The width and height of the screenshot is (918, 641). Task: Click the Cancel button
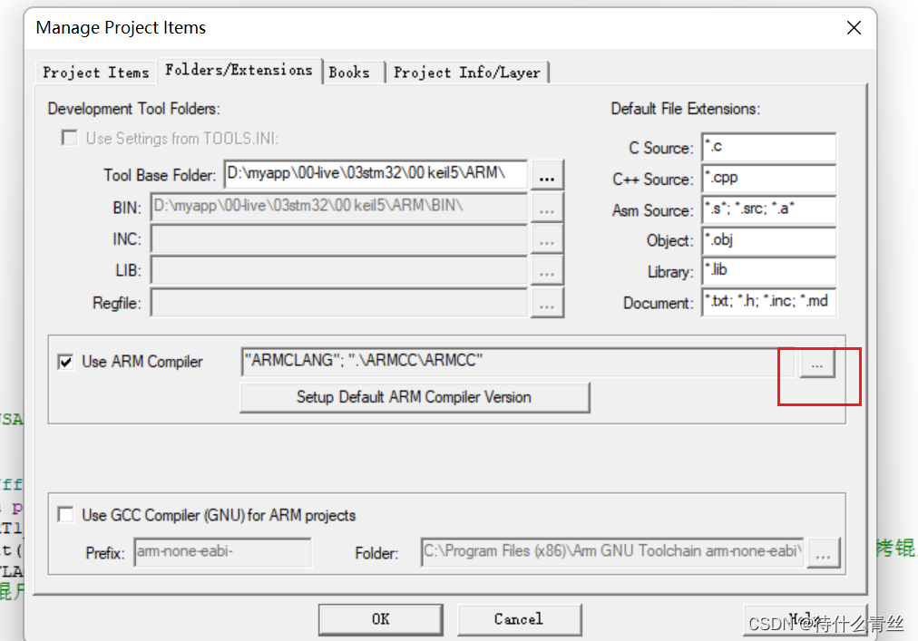(x=519, y=619)
